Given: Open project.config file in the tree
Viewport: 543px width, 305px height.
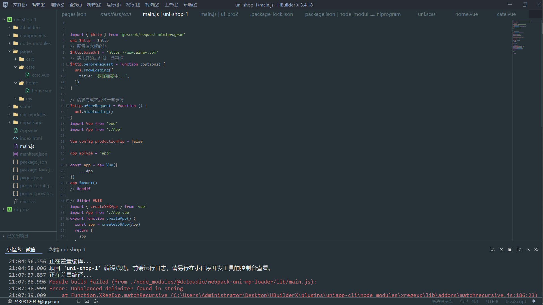Looking at the screenshot, I should coord(37,186).
